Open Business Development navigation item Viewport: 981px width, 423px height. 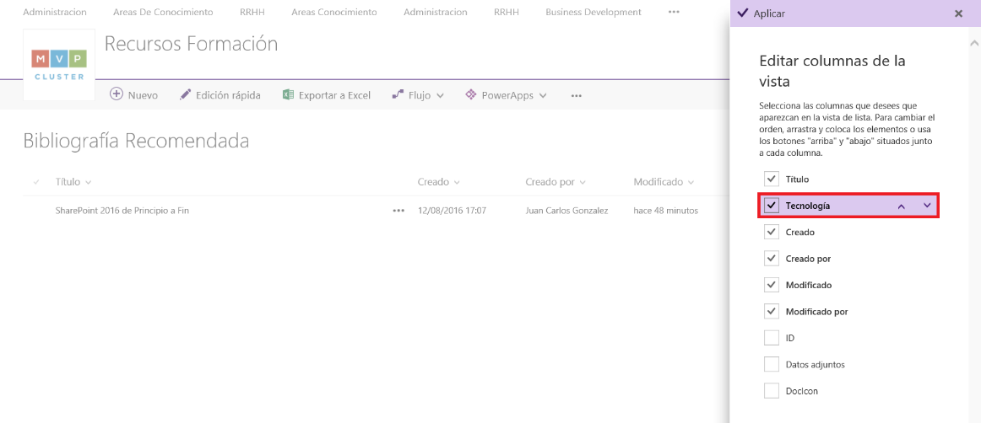[593, 12]
